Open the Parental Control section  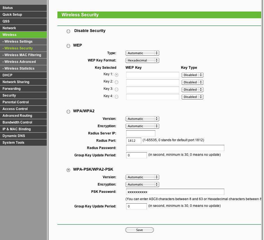tap(23, 102)
